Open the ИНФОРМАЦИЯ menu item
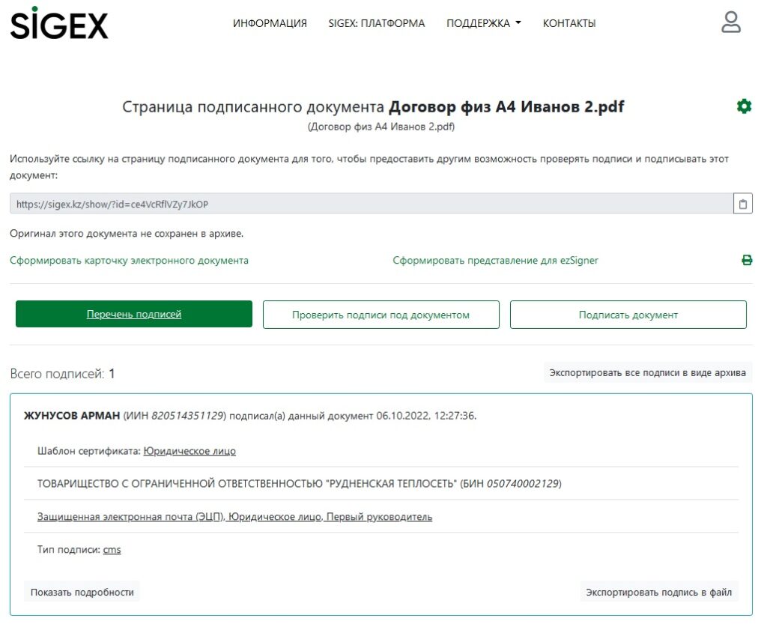767x633 pixels. point(270,23)
